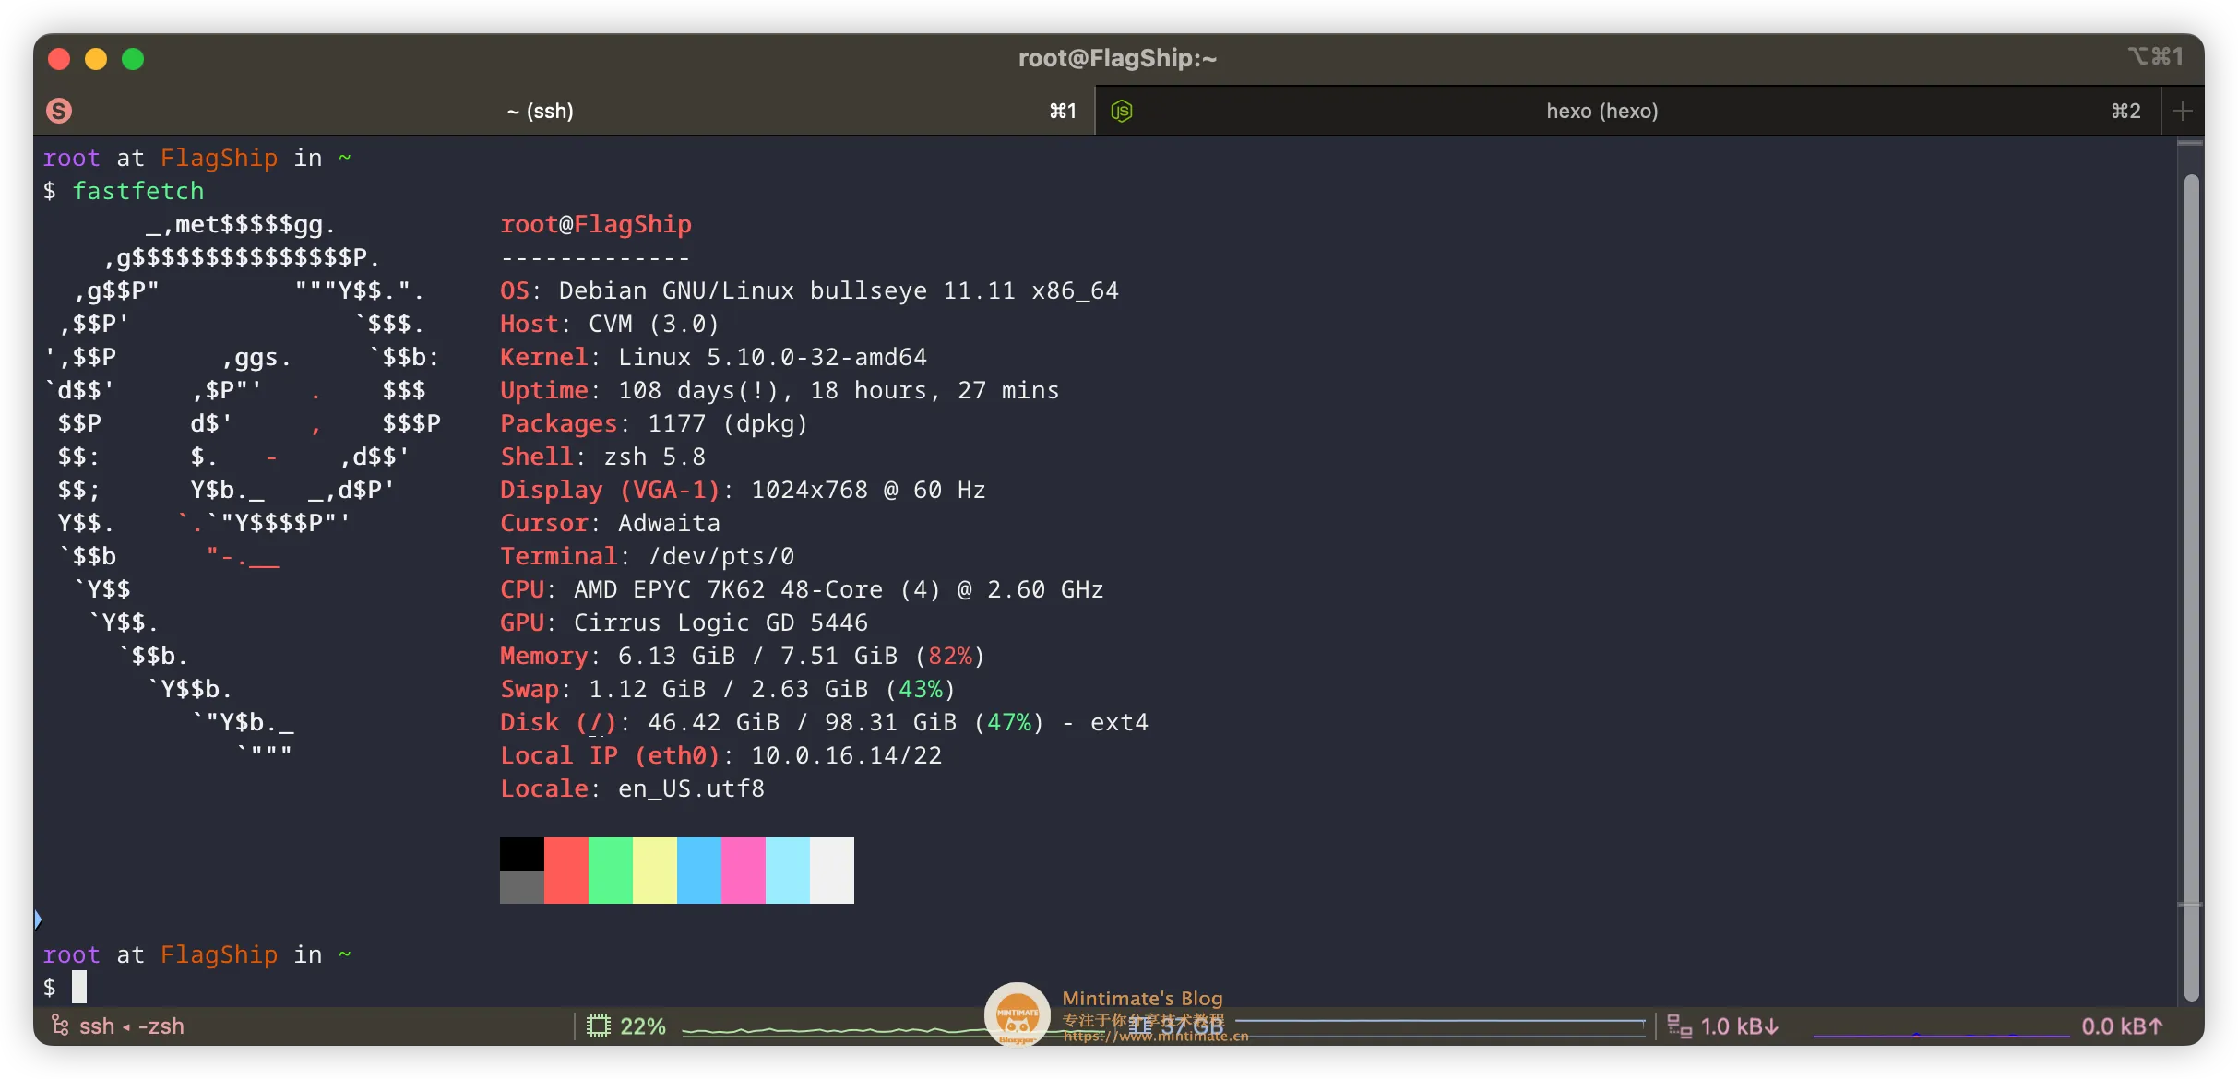The height and width of the screenshot is (1079, 2238).
Task: Click the pink color block in palette
Action: (743, 870)
